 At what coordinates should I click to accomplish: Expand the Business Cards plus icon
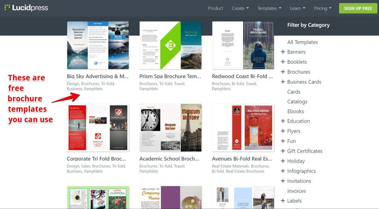tap(283, 82)
